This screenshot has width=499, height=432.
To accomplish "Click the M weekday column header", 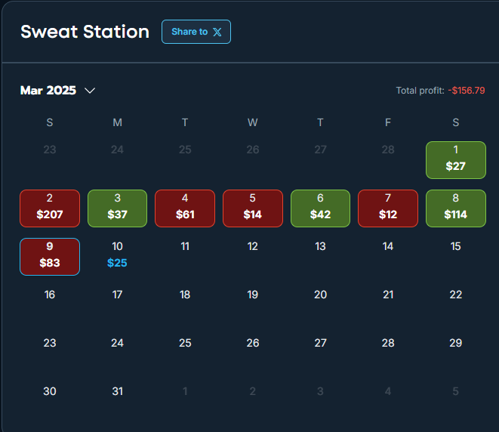I will click(118, 122).
